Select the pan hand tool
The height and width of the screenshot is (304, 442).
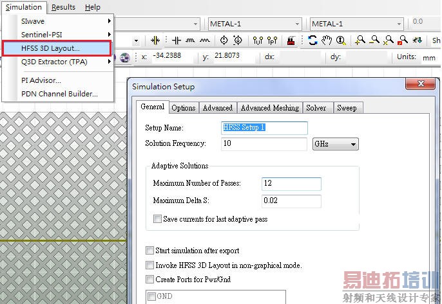(327, 40)
